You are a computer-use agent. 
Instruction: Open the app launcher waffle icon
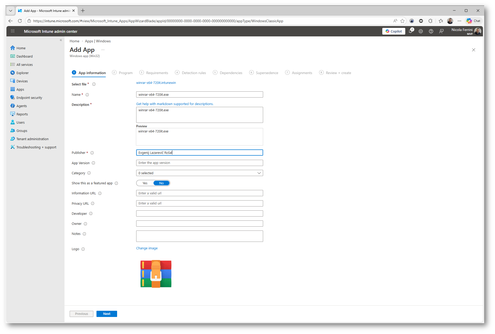(x=13, y=31)
